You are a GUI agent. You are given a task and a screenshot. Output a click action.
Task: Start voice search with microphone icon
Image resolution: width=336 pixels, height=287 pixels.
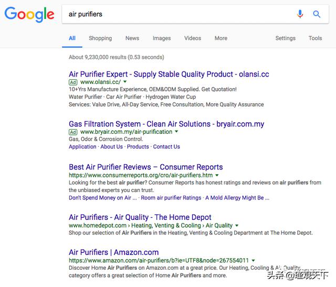300,14
